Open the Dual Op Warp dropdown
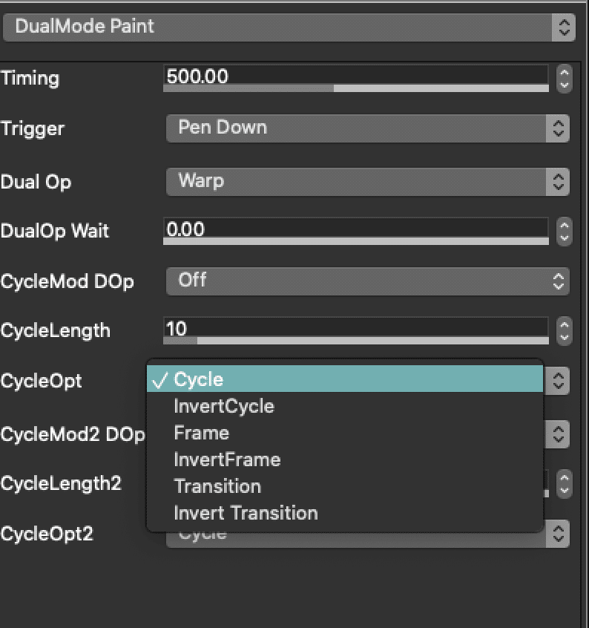The width and height of the screenshot is (589, 628). [x=367, y=182]
